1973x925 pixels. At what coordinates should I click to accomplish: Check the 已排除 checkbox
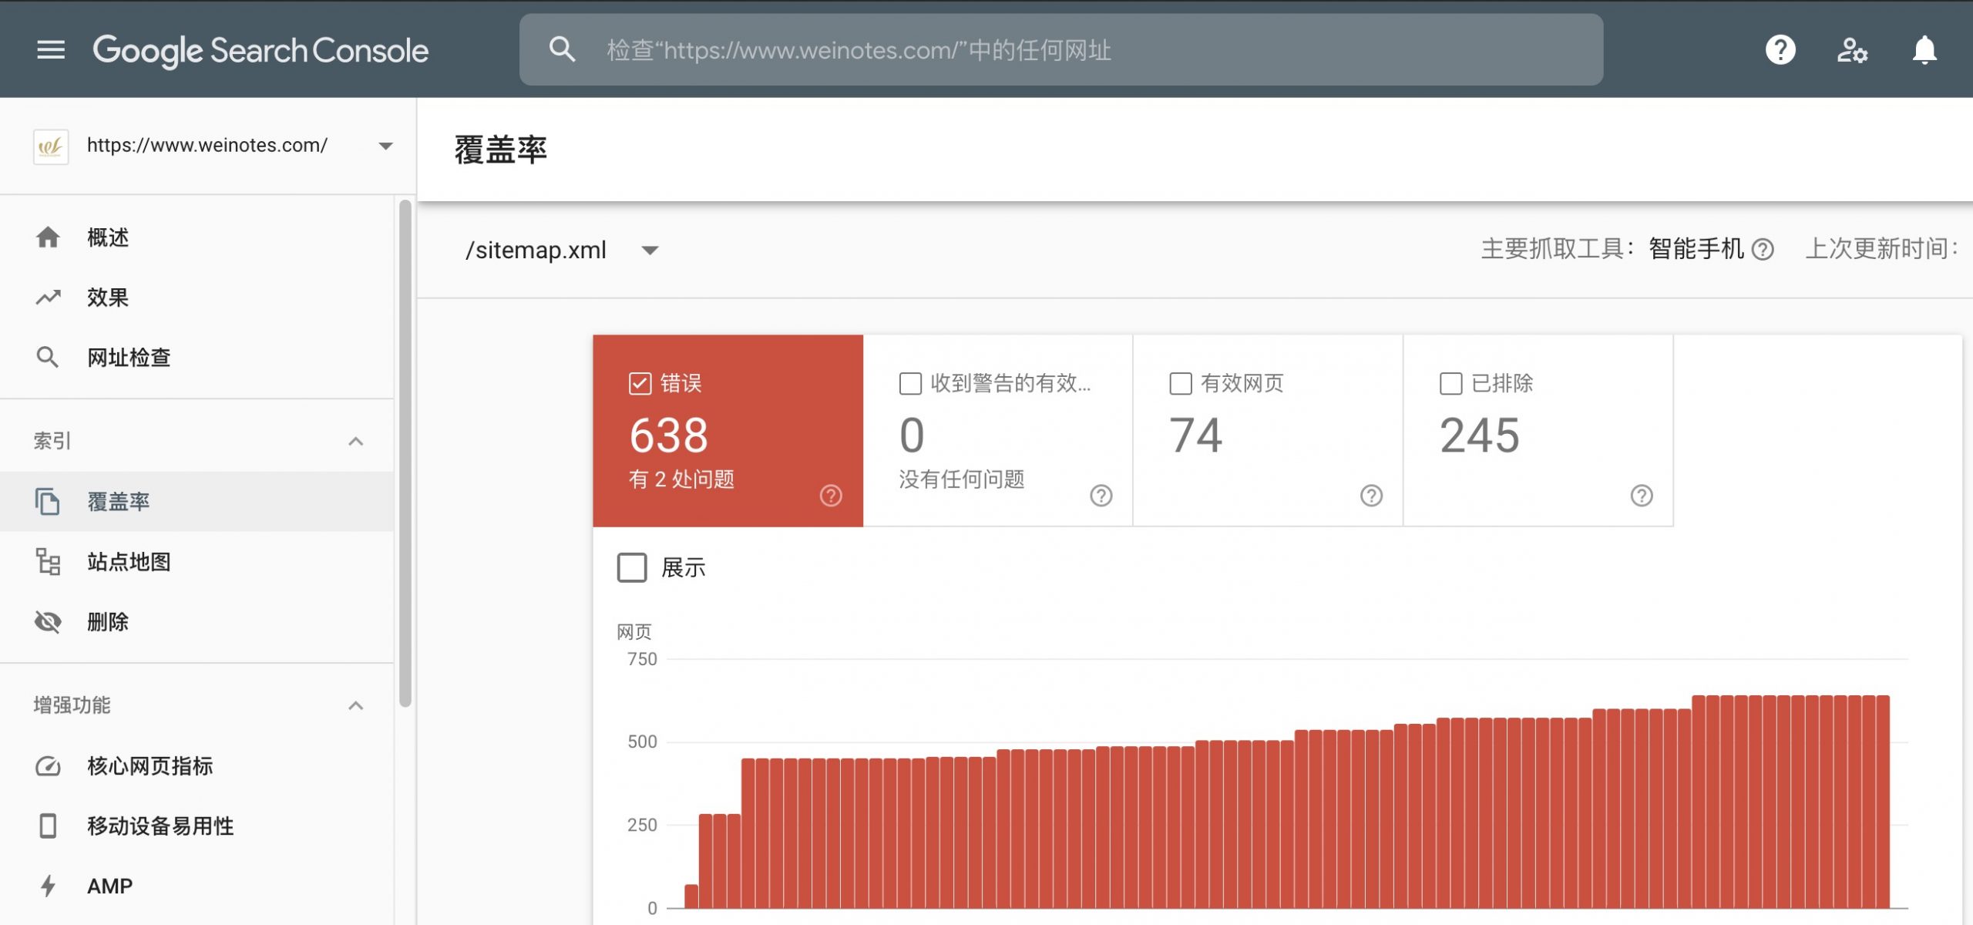tap(1451, 384)
